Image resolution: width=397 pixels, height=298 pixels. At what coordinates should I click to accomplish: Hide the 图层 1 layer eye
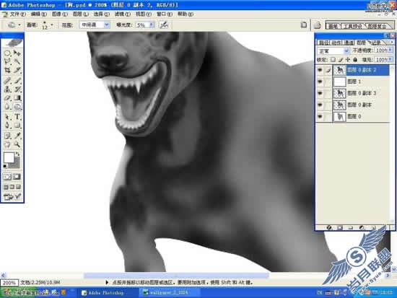point(320,82)
